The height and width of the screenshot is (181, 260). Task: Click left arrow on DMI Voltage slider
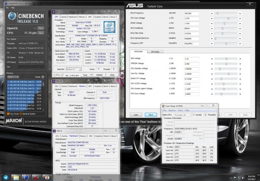tap(212, 59)
